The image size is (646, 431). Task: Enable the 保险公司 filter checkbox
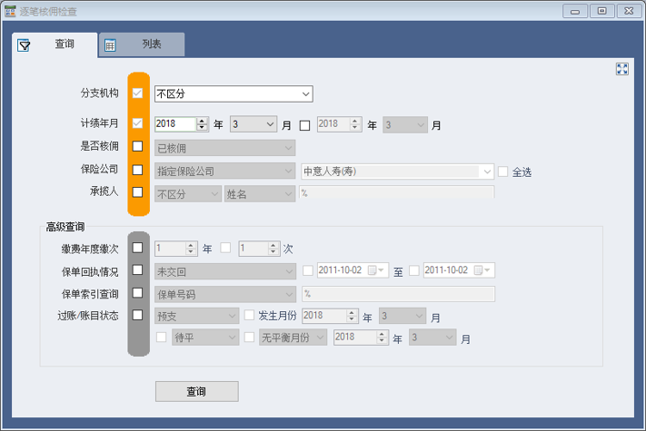point(137,170)
